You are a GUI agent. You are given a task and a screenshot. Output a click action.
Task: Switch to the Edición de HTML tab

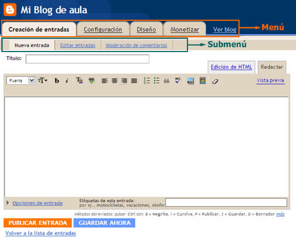pyautogui.click(x=231, y=67)
